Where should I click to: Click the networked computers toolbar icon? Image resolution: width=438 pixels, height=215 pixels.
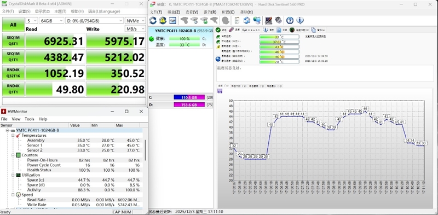257,20
